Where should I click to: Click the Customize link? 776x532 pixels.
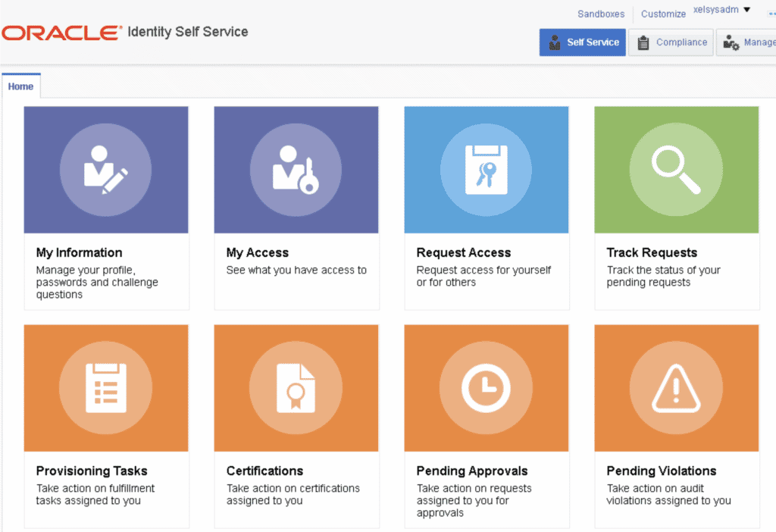662,14
